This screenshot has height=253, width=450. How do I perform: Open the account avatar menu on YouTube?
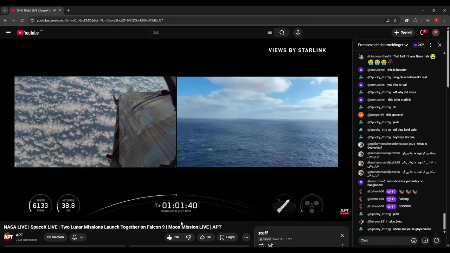point(436,33)
